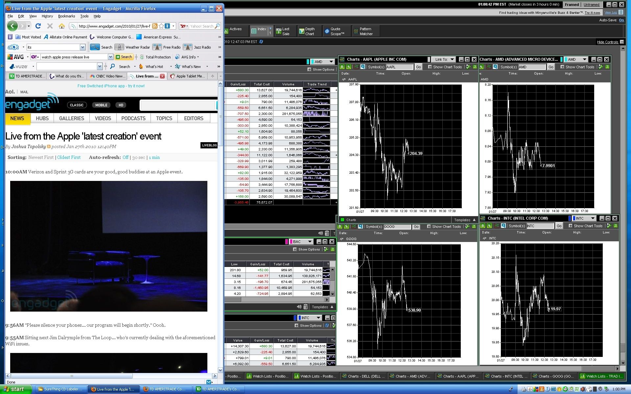This screenshot has width=631, height=394.
Task: Click symbol lookup icon in AAPL chart
Action: (362, 67)
